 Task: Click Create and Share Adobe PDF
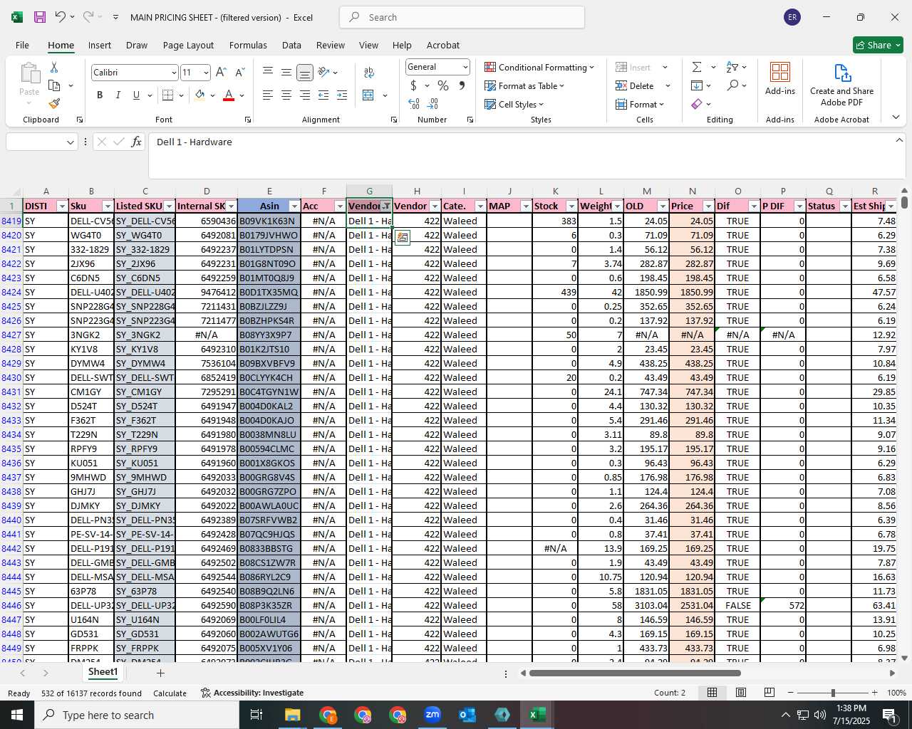click(841, 85)
